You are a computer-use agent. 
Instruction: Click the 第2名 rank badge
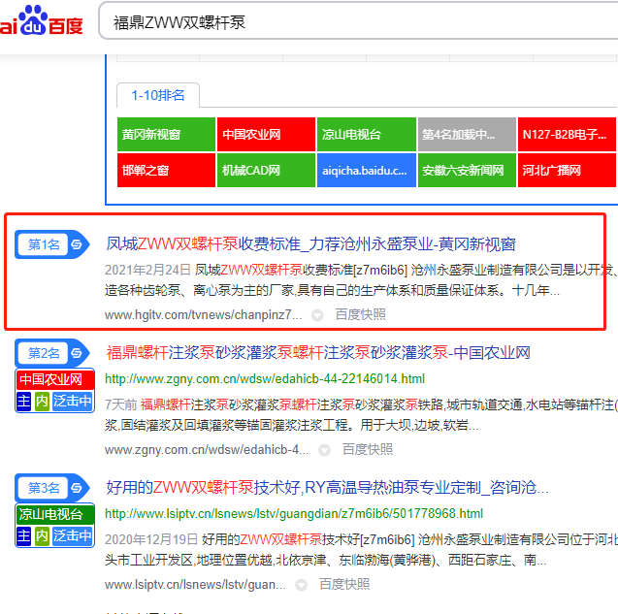44,353
